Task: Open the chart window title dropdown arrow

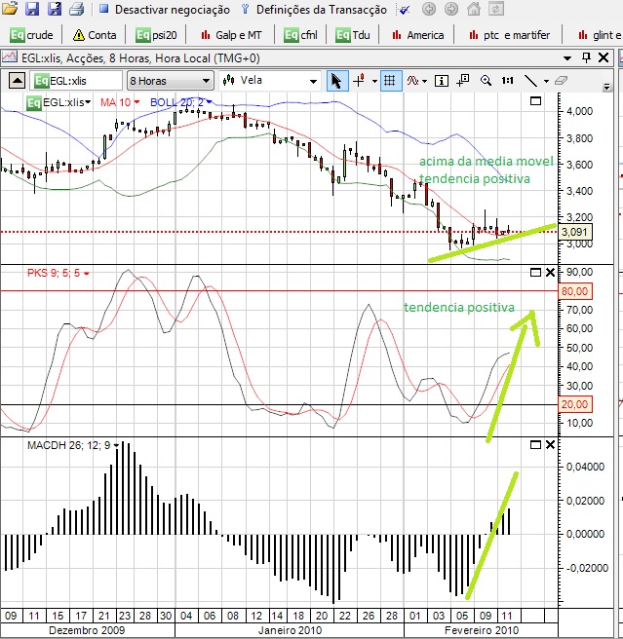Action: click(x=567, y=58)
